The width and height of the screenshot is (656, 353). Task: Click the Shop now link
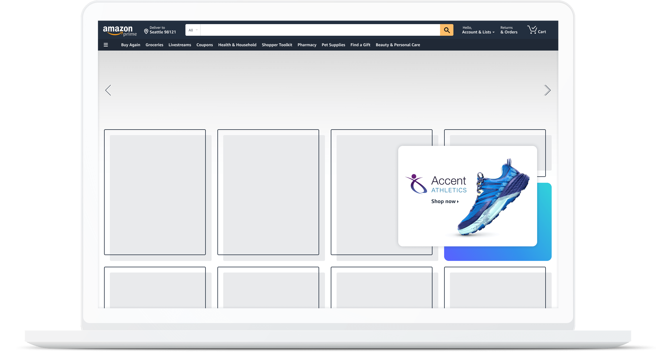click(444, 201)
